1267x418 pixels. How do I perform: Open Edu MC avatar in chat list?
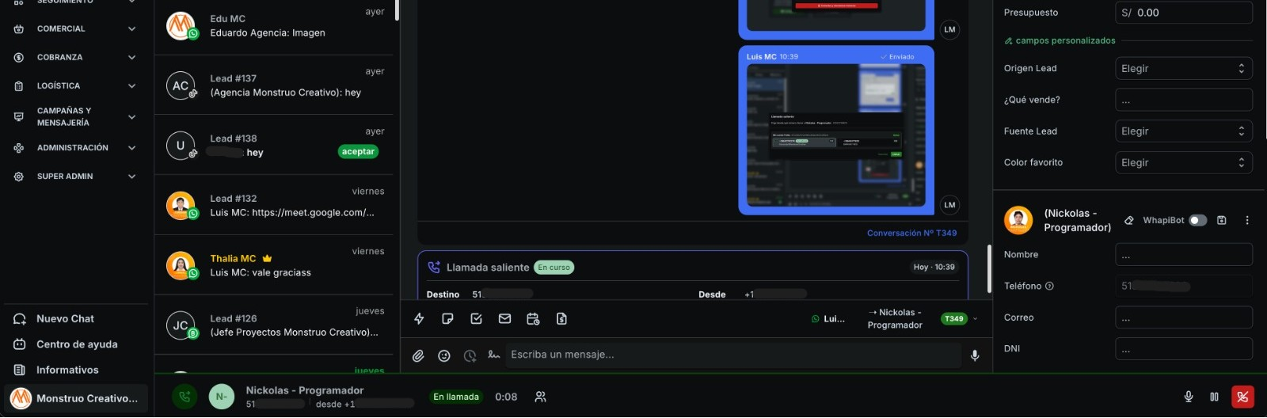(181, 25)
